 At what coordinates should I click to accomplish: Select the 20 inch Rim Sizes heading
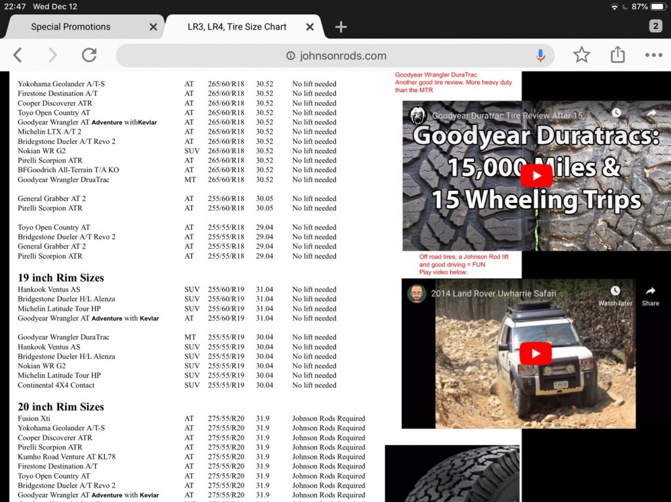coord(61,406)
